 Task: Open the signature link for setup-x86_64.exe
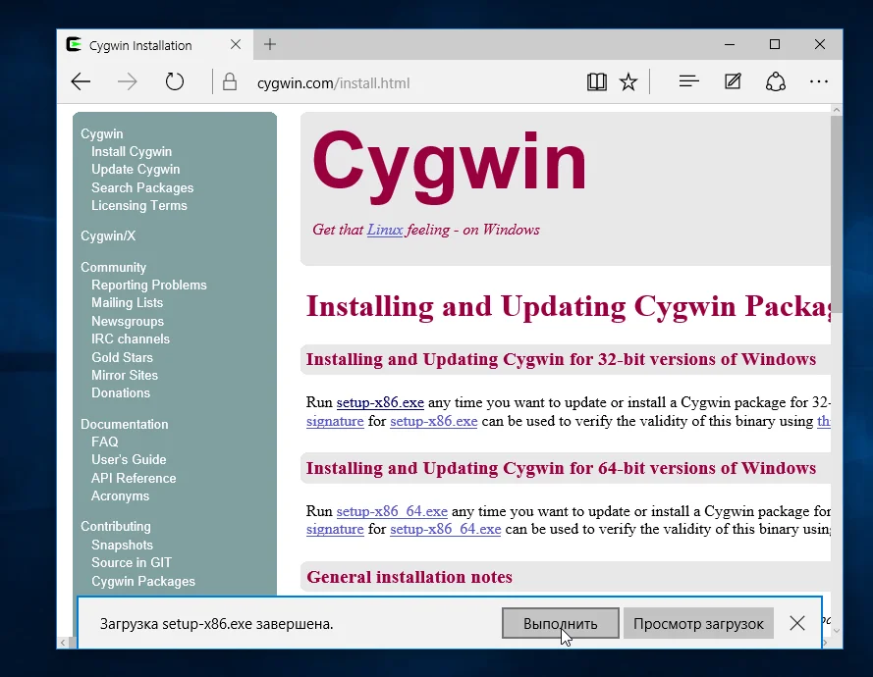click(335, 529)
